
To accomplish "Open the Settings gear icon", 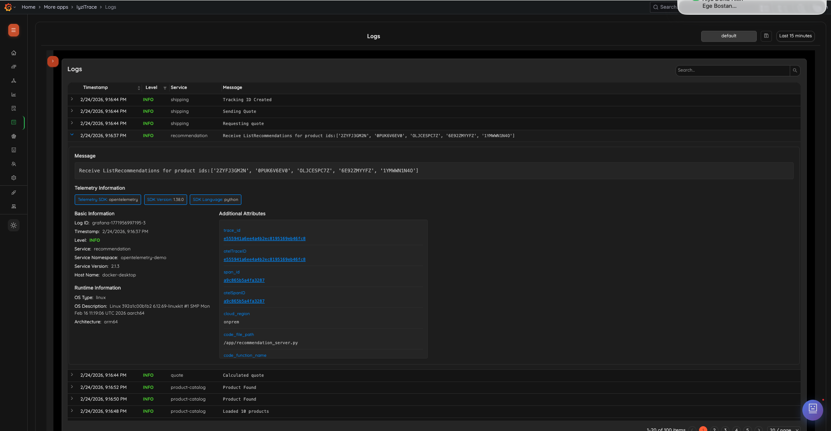I will pos(13,178).
